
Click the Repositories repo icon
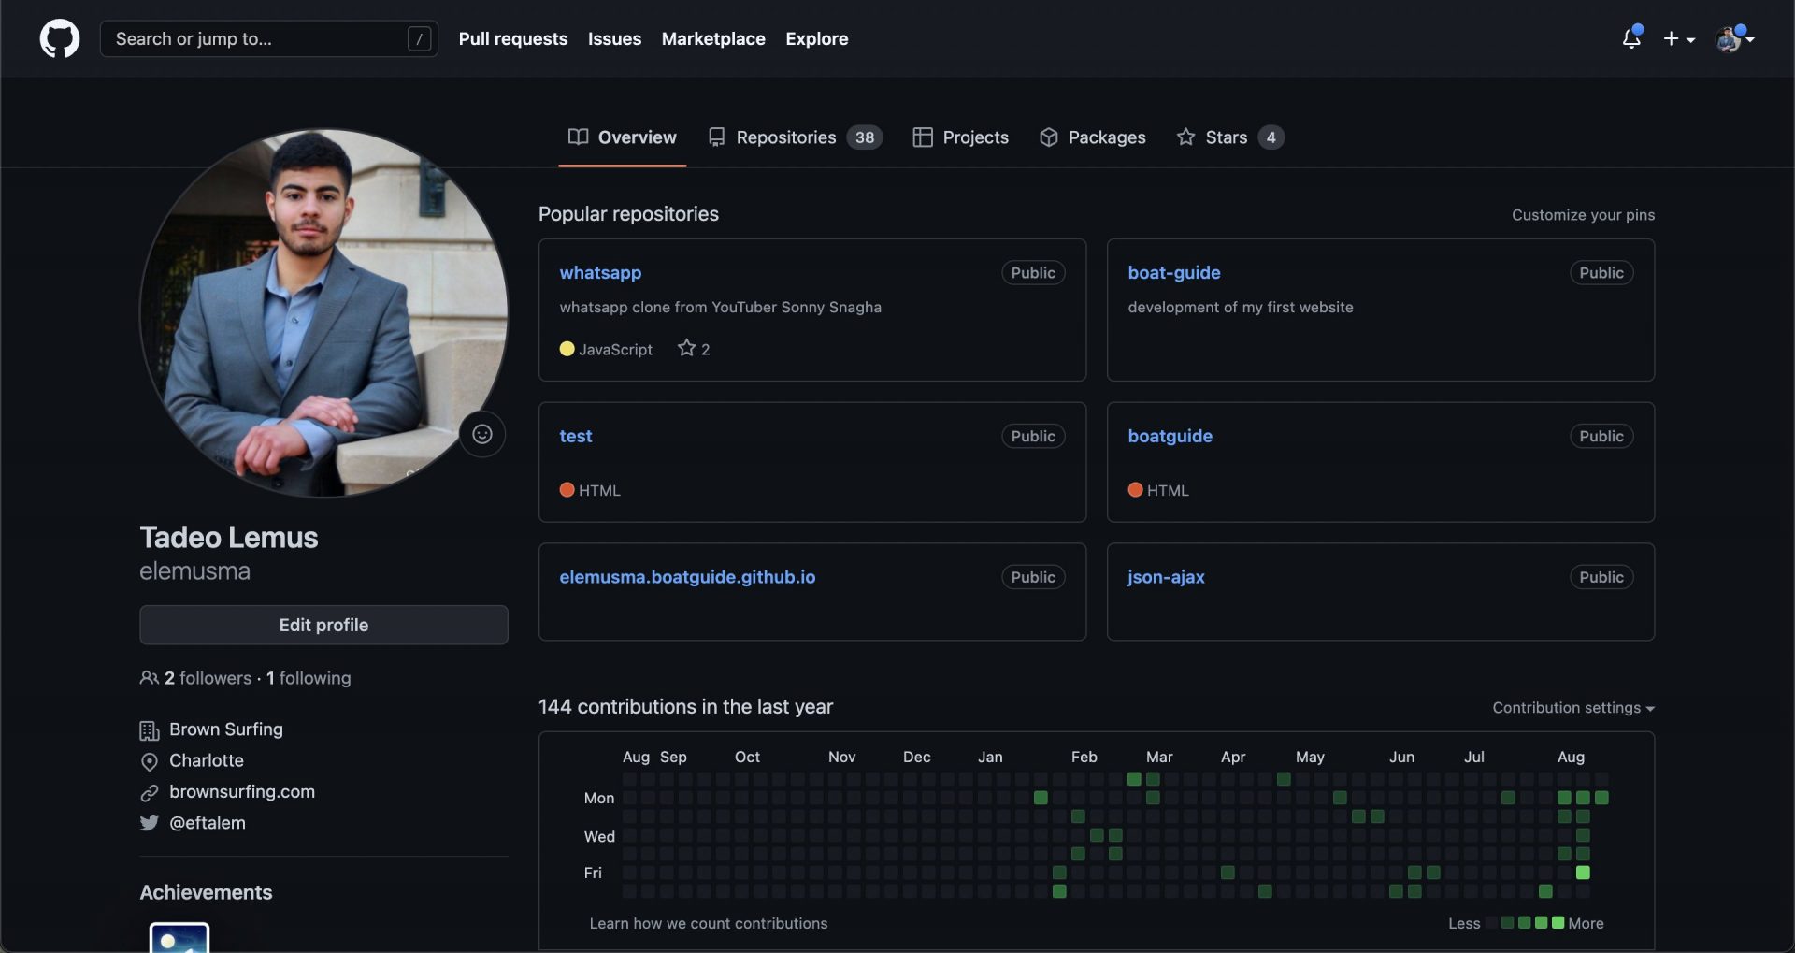(717, 137)
